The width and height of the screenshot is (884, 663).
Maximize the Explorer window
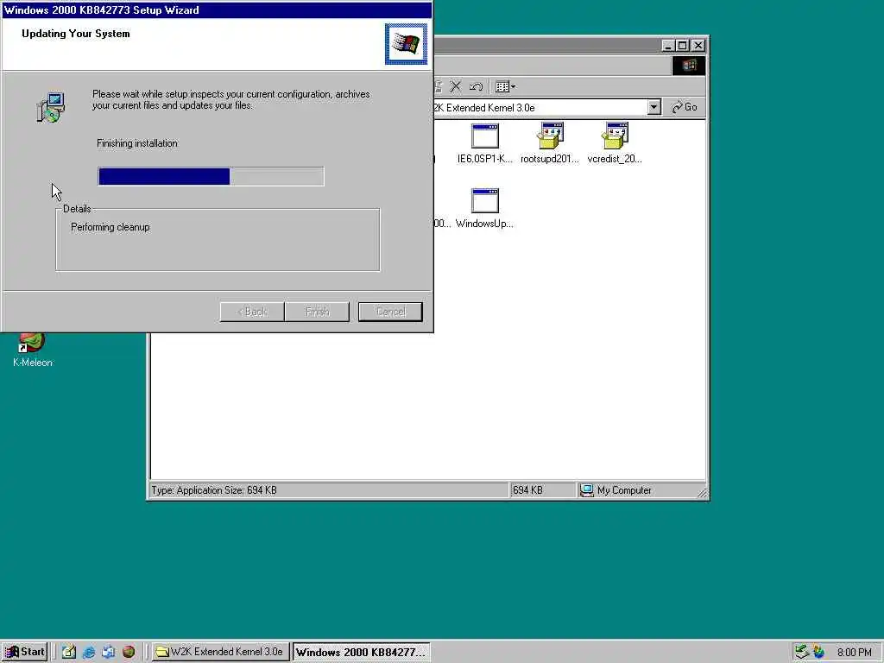click(682, 46)
